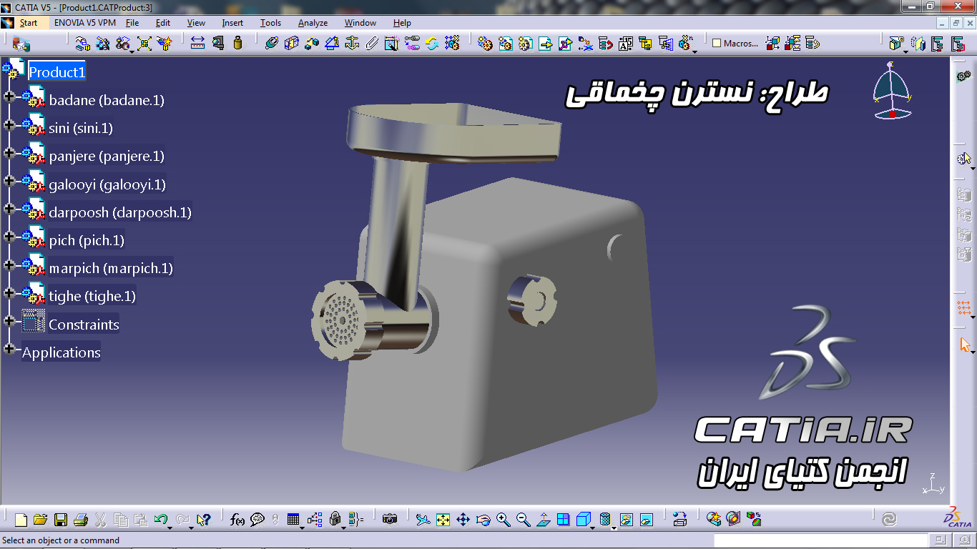
Task: Expand the Applications tree node
Action: click(x=9, y=349)
